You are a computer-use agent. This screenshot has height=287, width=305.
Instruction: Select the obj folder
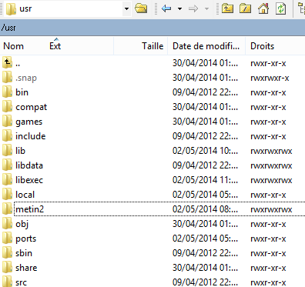pos(152,224)
